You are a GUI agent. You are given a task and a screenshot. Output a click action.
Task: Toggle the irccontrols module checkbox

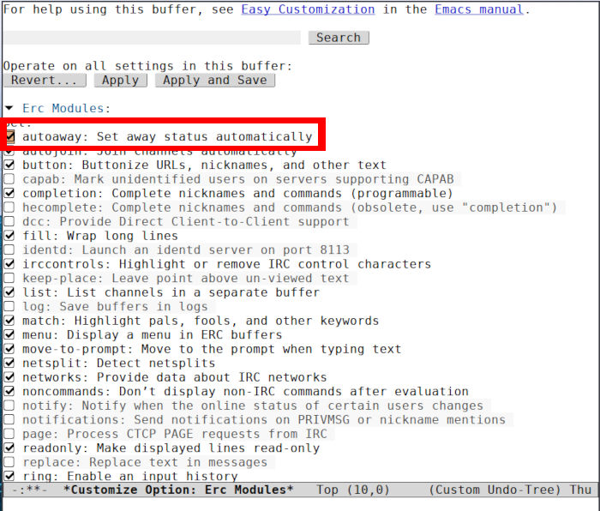9,264
